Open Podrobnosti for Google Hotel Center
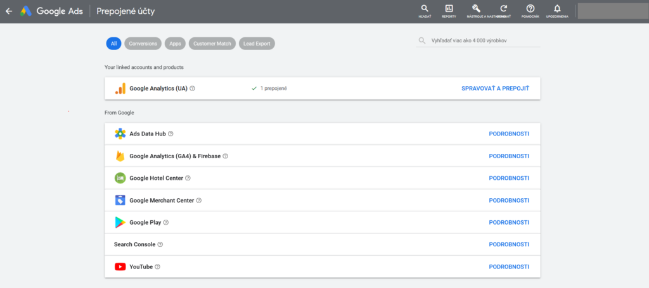This screenshot has height=288, width=649. [x=509, y=178]
